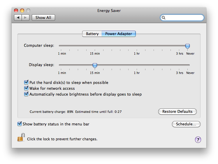The width and height of the screenshot is (218, 164).
Task: Click the search input field
Action: pyautogui.click(x=182, y=18)
